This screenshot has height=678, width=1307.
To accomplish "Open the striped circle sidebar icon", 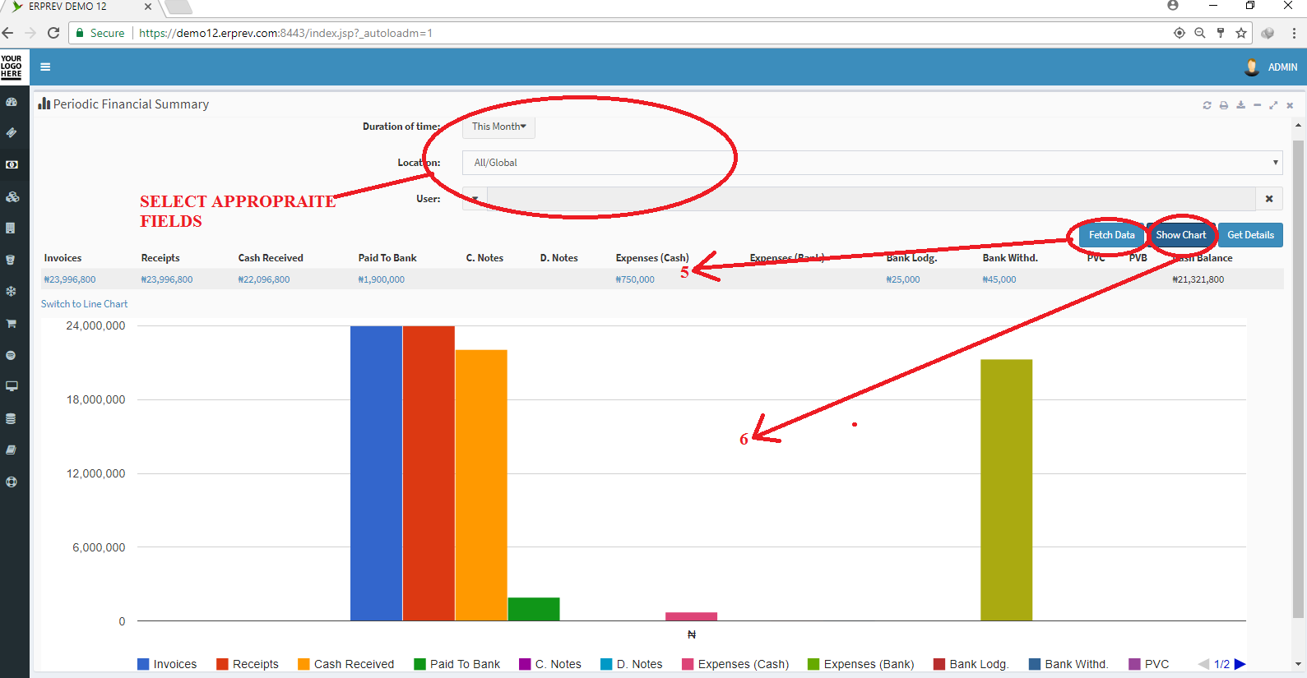I will (x=11, y=355).
